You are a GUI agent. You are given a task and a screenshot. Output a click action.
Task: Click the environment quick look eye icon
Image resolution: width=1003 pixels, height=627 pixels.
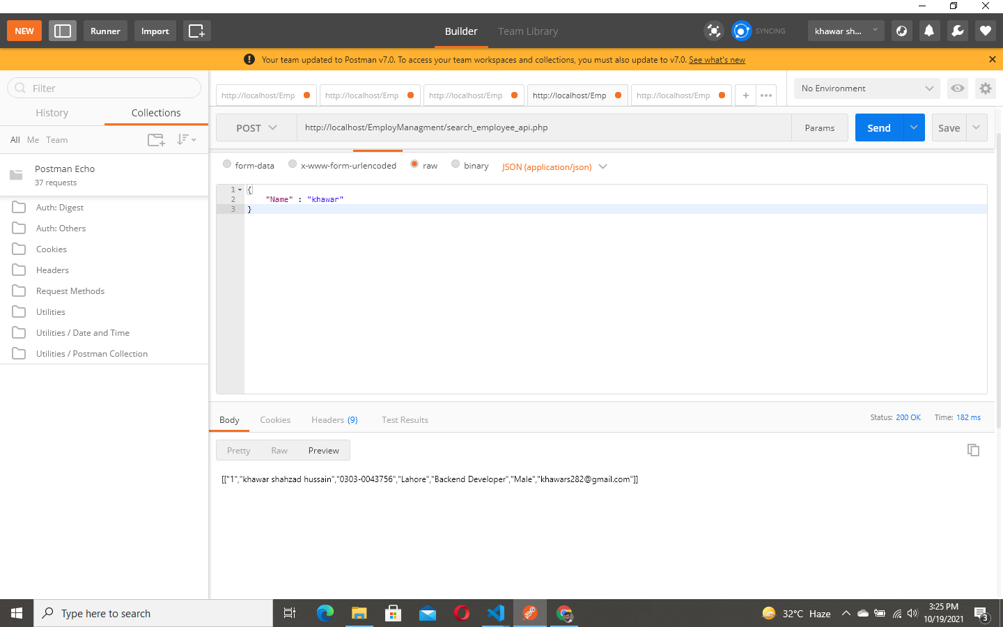coord(957,88)
